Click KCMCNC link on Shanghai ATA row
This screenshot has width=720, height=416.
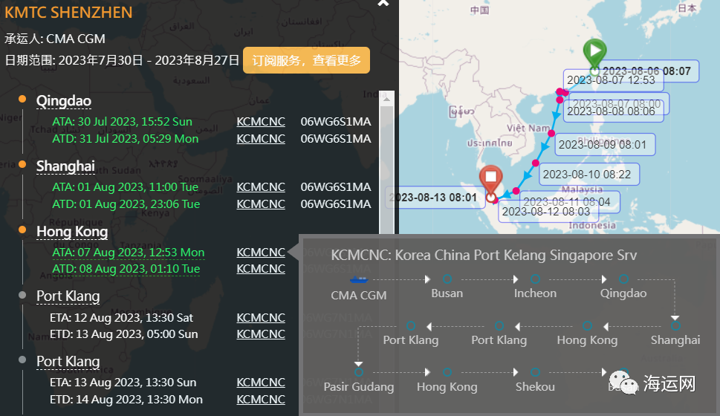click(x=261, y=187)
